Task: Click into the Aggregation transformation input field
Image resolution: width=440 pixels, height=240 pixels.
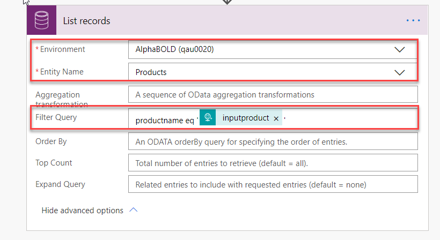Action: pyautogui.click(x=273, y=94)
